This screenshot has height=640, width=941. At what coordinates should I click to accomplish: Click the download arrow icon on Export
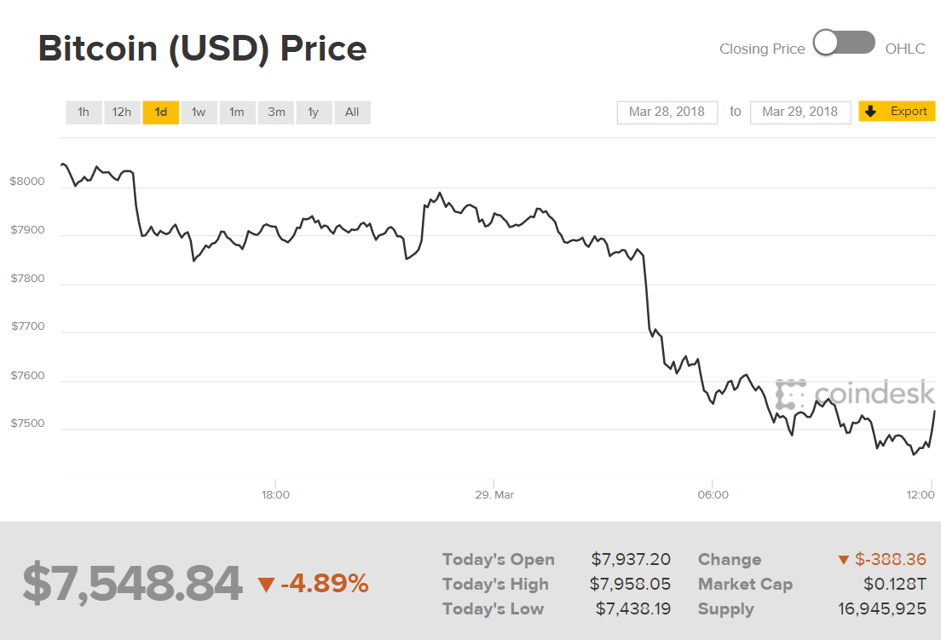[870, 112]
